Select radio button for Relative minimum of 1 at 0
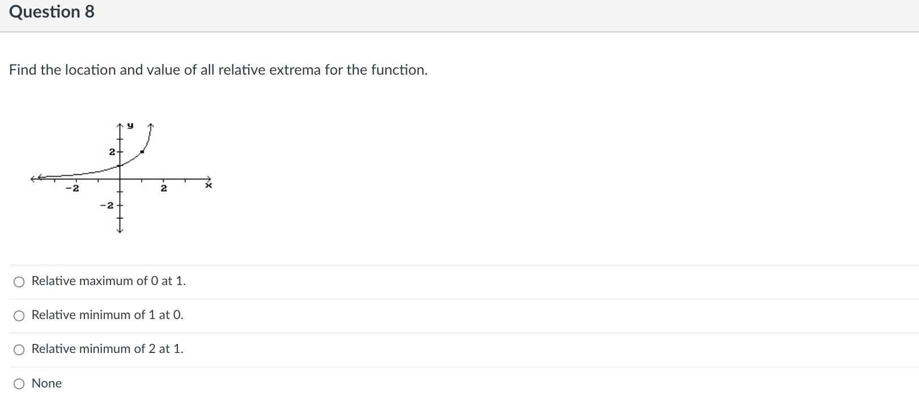 (x=19, y=315)
